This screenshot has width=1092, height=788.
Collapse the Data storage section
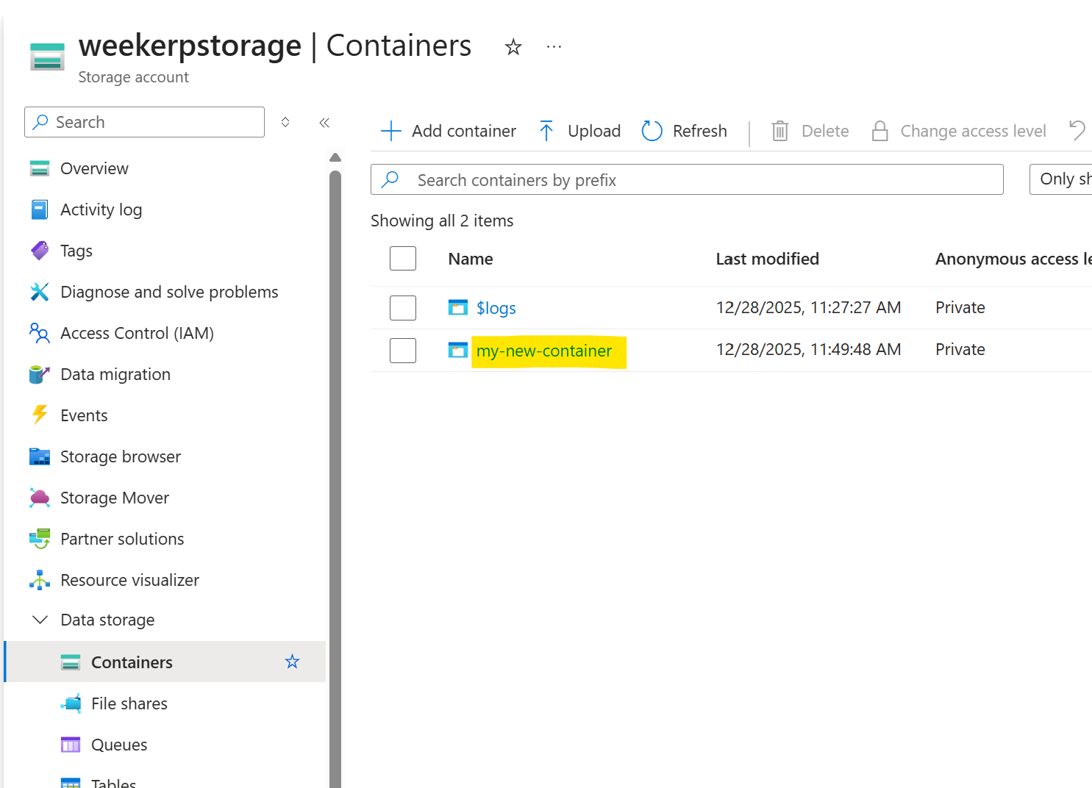[40, 620]
